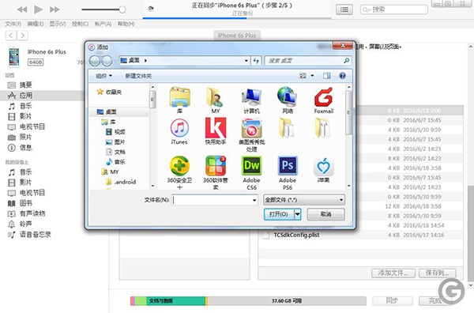Click the refresh icon beside address bar
Viewport: 474px width, 313px height.
pyautogui.click(x=256, y=61)
